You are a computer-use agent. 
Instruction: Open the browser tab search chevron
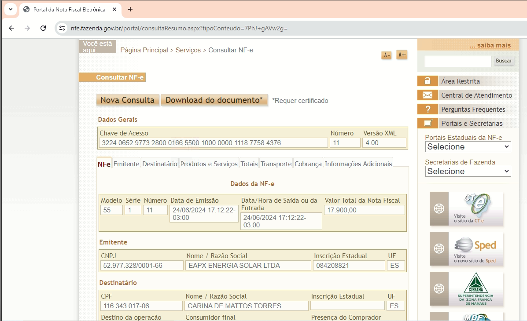(10, 9)
